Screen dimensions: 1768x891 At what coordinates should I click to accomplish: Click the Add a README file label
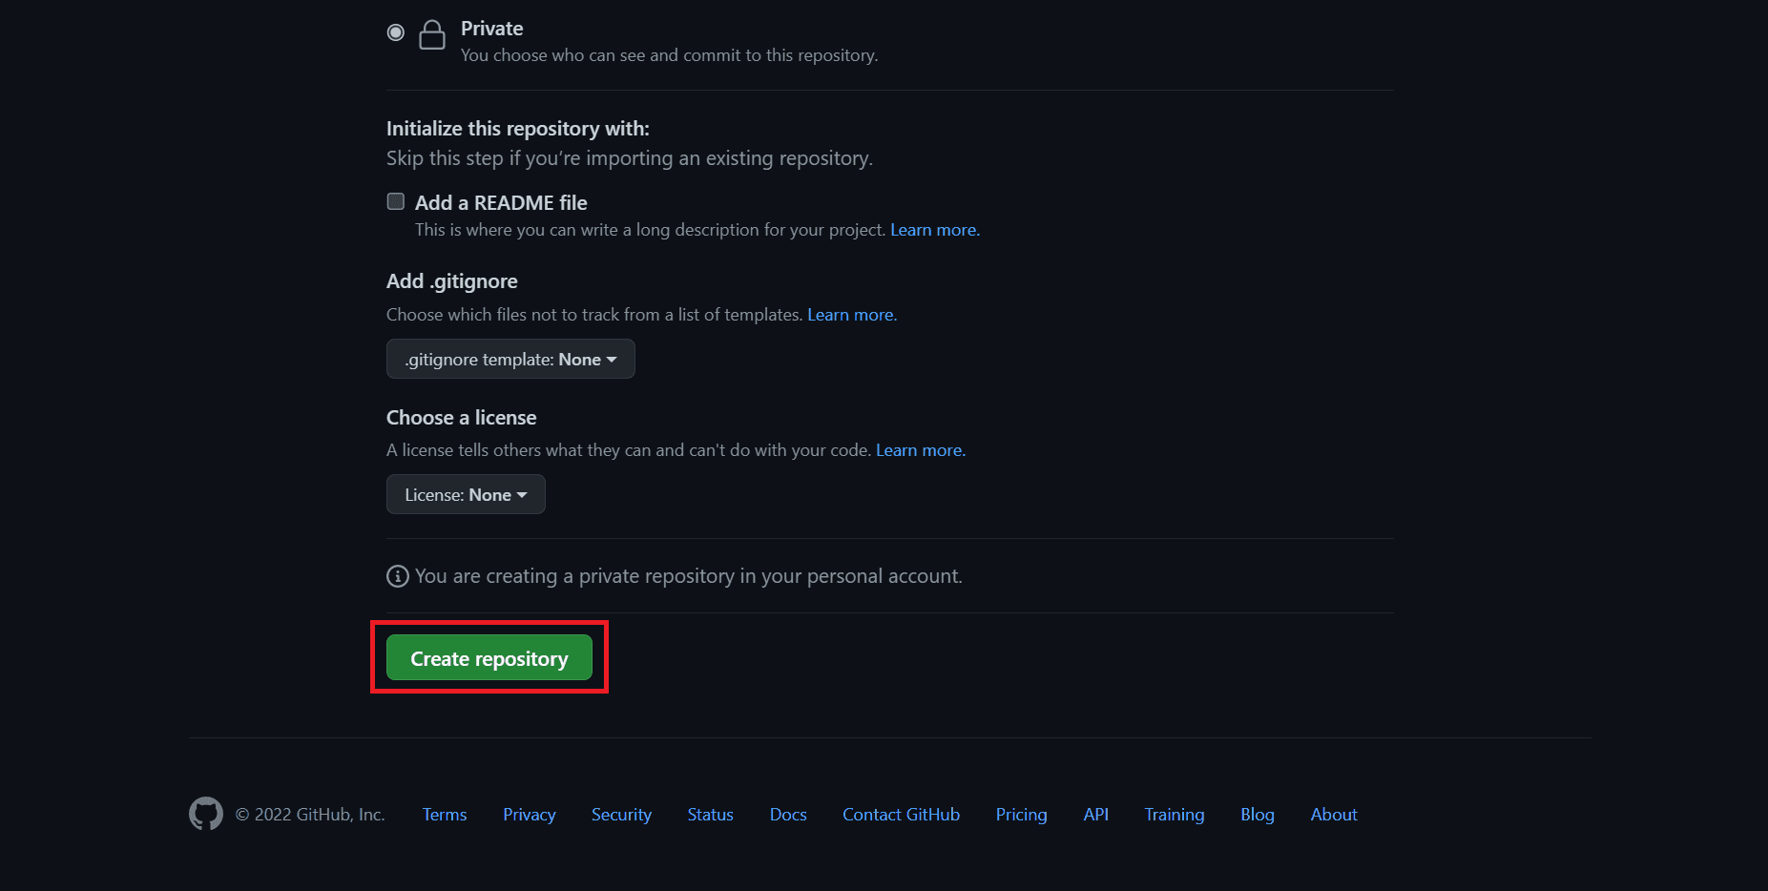coord(501,202)
